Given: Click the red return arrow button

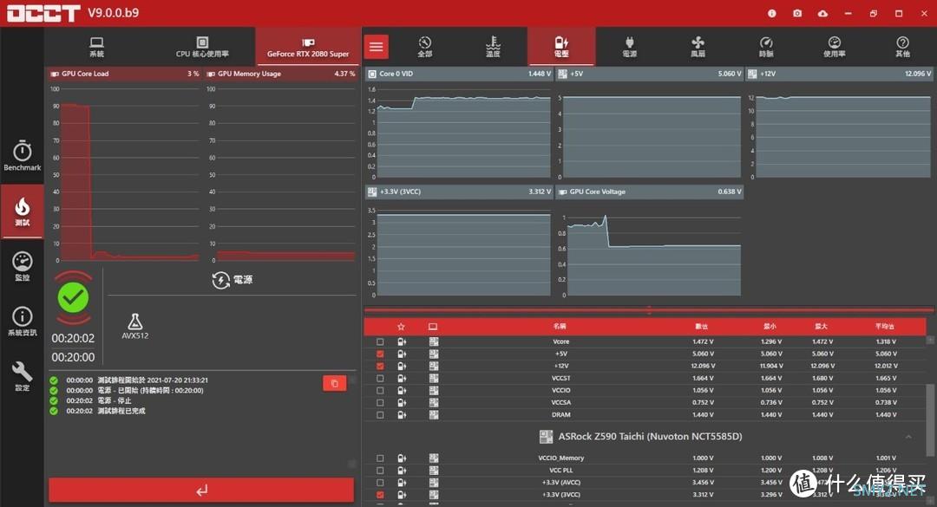Looking at the screenshot, I should 201,491.
